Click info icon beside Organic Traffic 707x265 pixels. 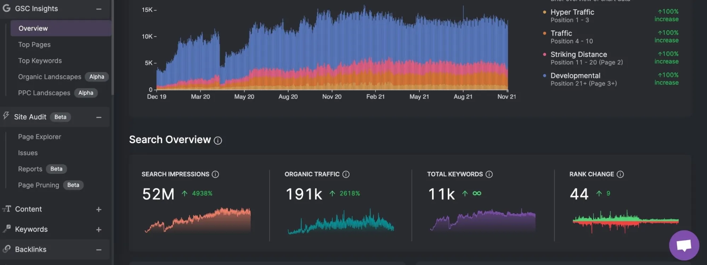(x=346, y=174)
